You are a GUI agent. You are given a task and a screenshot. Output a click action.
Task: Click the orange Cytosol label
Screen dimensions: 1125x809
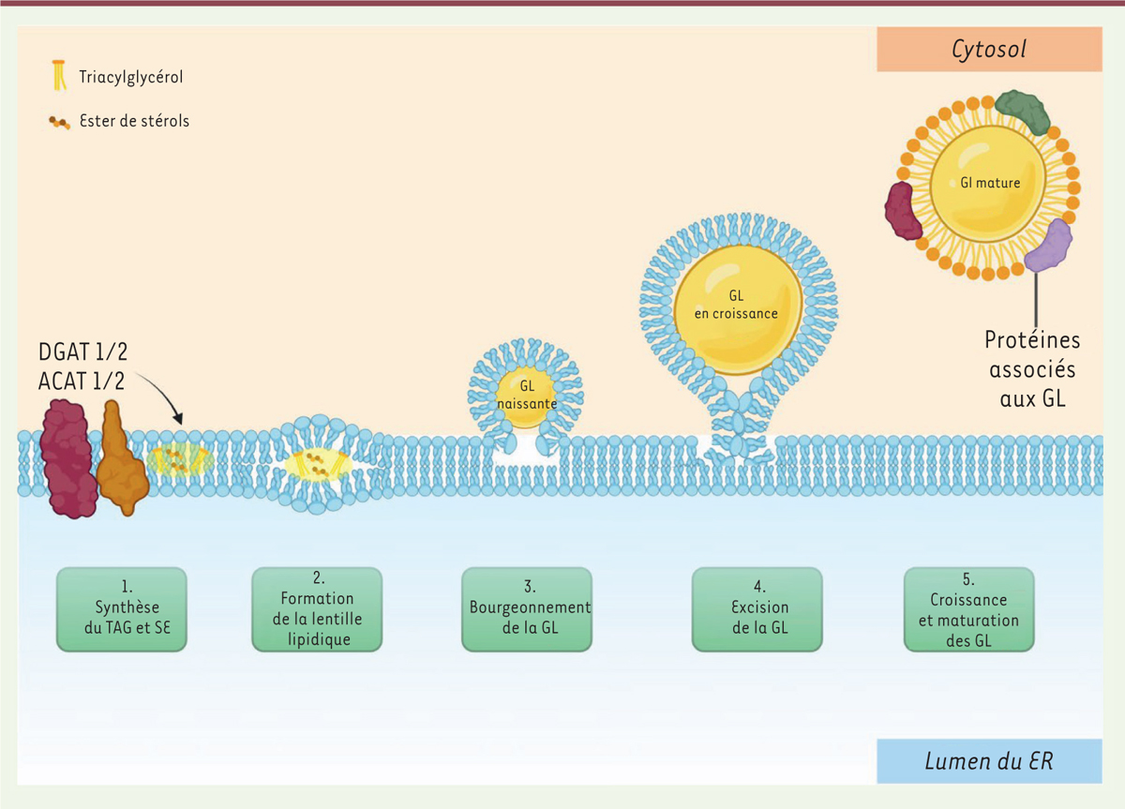point(988,50)
